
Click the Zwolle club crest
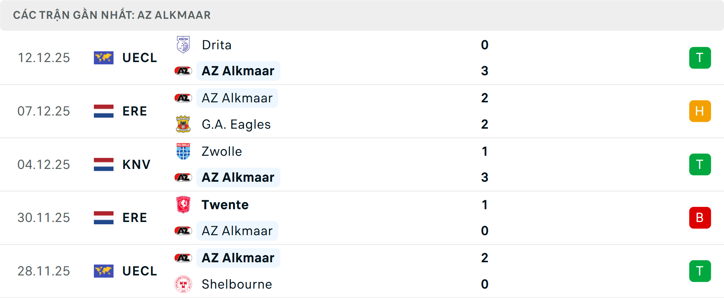point(183,151)
